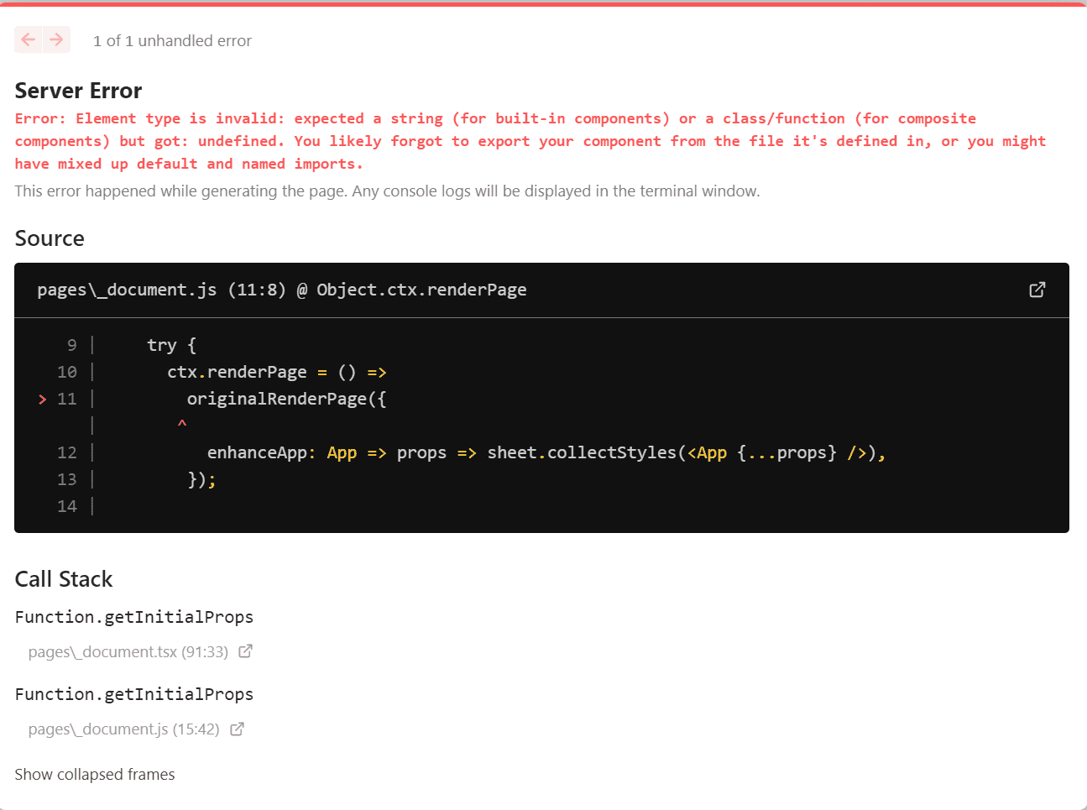Click the Server Error heading
This screenshot has width=1087, height=810.
click(x=78, y=91)
